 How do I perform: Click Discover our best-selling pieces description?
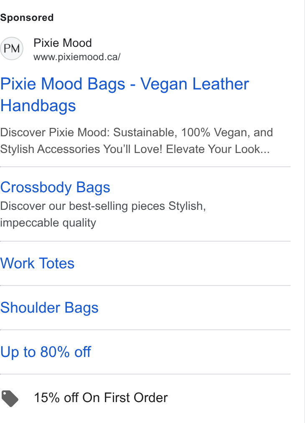[x=103, y=206]
